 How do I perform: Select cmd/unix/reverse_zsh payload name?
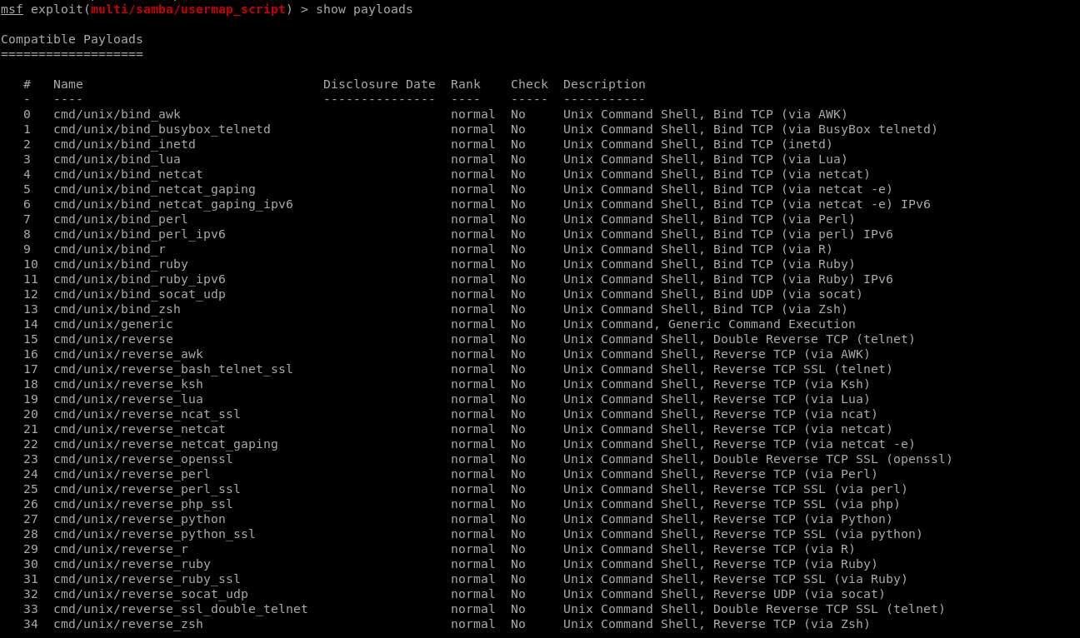coord(128,624)
